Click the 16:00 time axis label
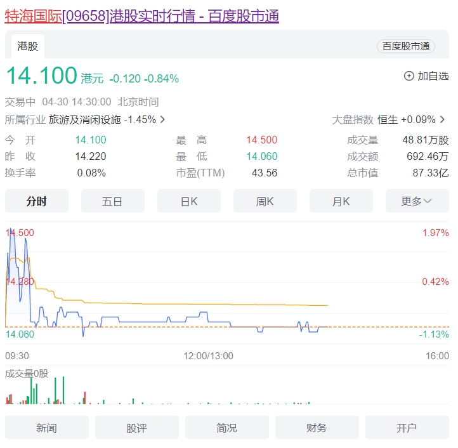Viewport: 458px width, 448px height. [x=437, y=356]
